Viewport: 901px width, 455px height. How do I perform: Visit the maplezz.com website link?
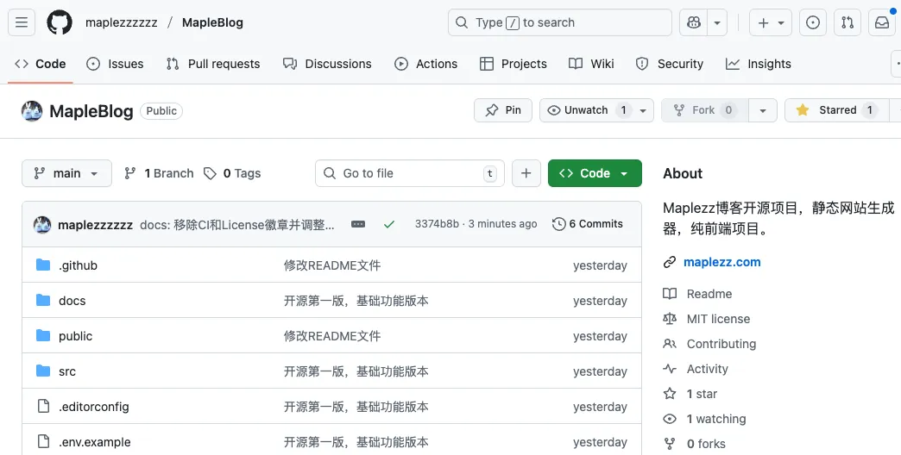(721, 262)
